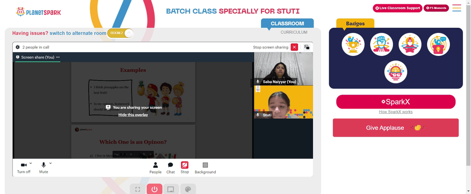The image size is (471, 194).
Task: Click the pop-out view icon beside stop sharing
Action: click(x=307, y=47)
